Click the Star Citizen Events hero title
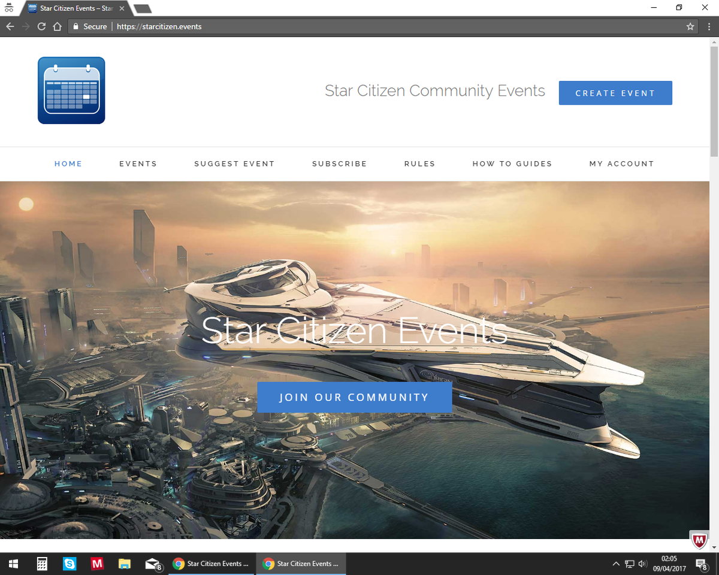This screenshot has width=719, height=575. [355, 331]
